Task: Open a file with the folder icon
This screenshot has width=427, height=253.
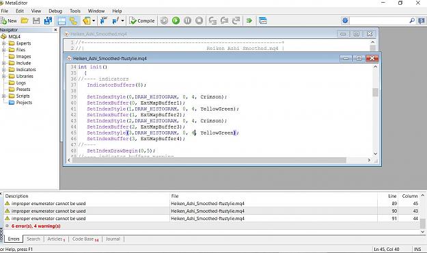Action: tap(25, 21)
